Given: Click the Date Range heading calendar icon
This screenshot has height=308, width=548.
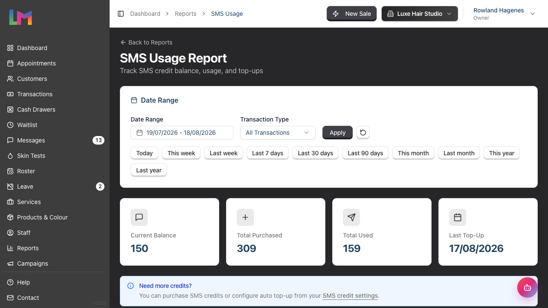Looking at the screenshot, I should pos(134,100).
